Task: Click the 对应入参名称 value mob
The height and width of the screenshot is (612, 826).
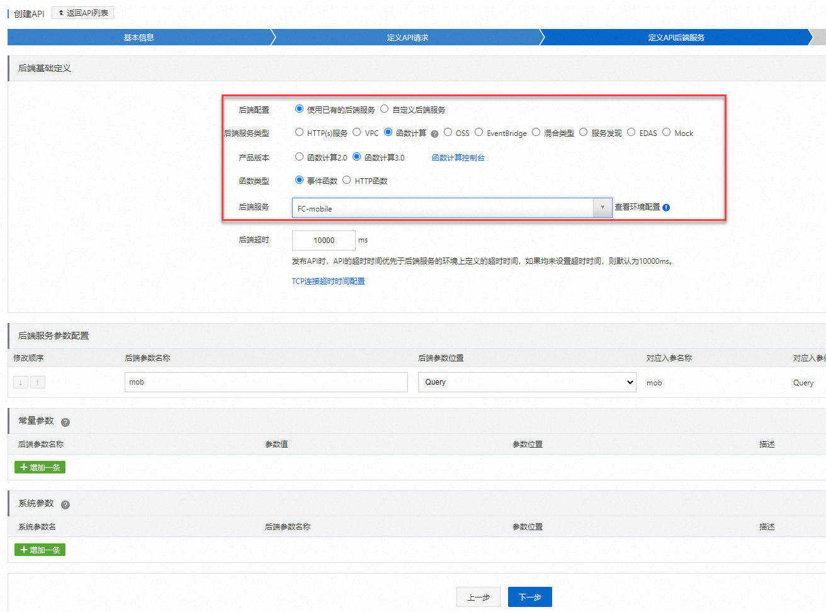Action: click(654, 383)
